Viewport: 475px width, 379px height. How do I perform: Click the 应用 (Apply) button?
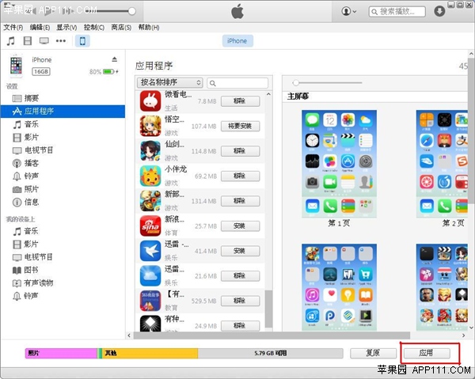point(425,353)
